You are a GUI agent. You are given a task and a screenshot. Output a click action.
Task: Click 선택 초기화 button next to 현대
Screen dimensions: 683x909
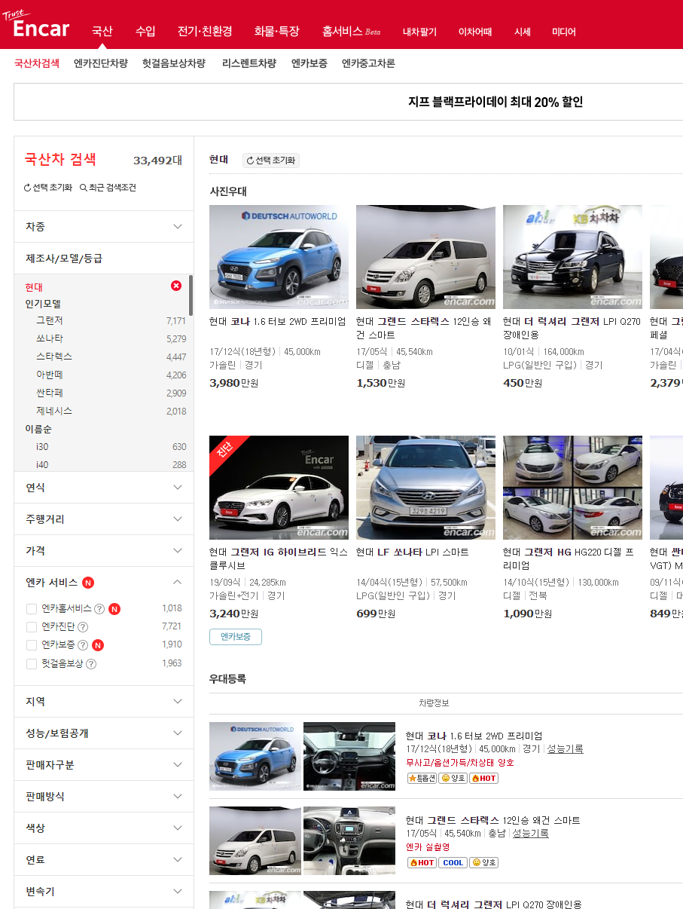(271, 161)
